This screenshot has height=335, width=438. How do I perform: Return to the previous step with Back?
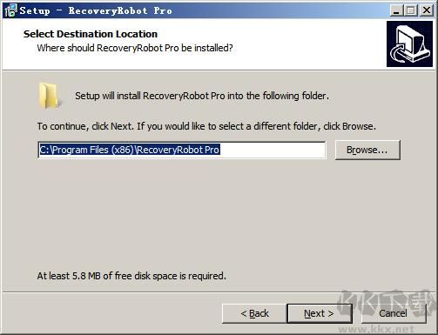tap(254, 313)
